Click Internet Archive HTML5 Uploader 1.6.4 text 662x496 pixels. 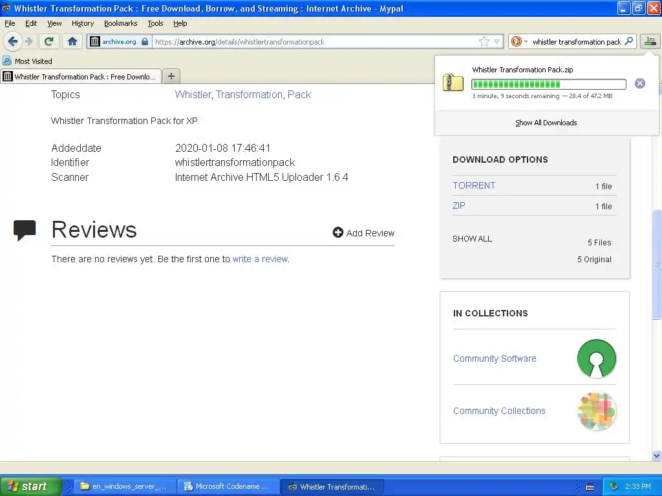tap(261, 177)
